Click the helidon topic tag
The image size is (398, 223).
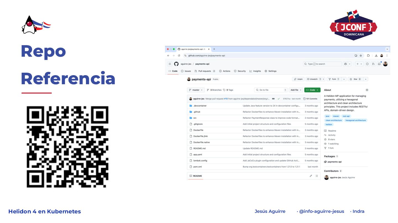[329, 124]
